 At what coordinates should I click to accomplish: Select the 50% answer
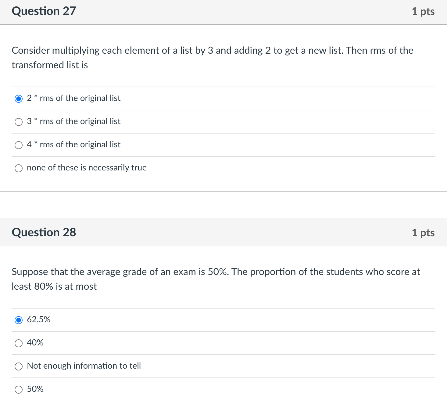[x=19, y=389]
